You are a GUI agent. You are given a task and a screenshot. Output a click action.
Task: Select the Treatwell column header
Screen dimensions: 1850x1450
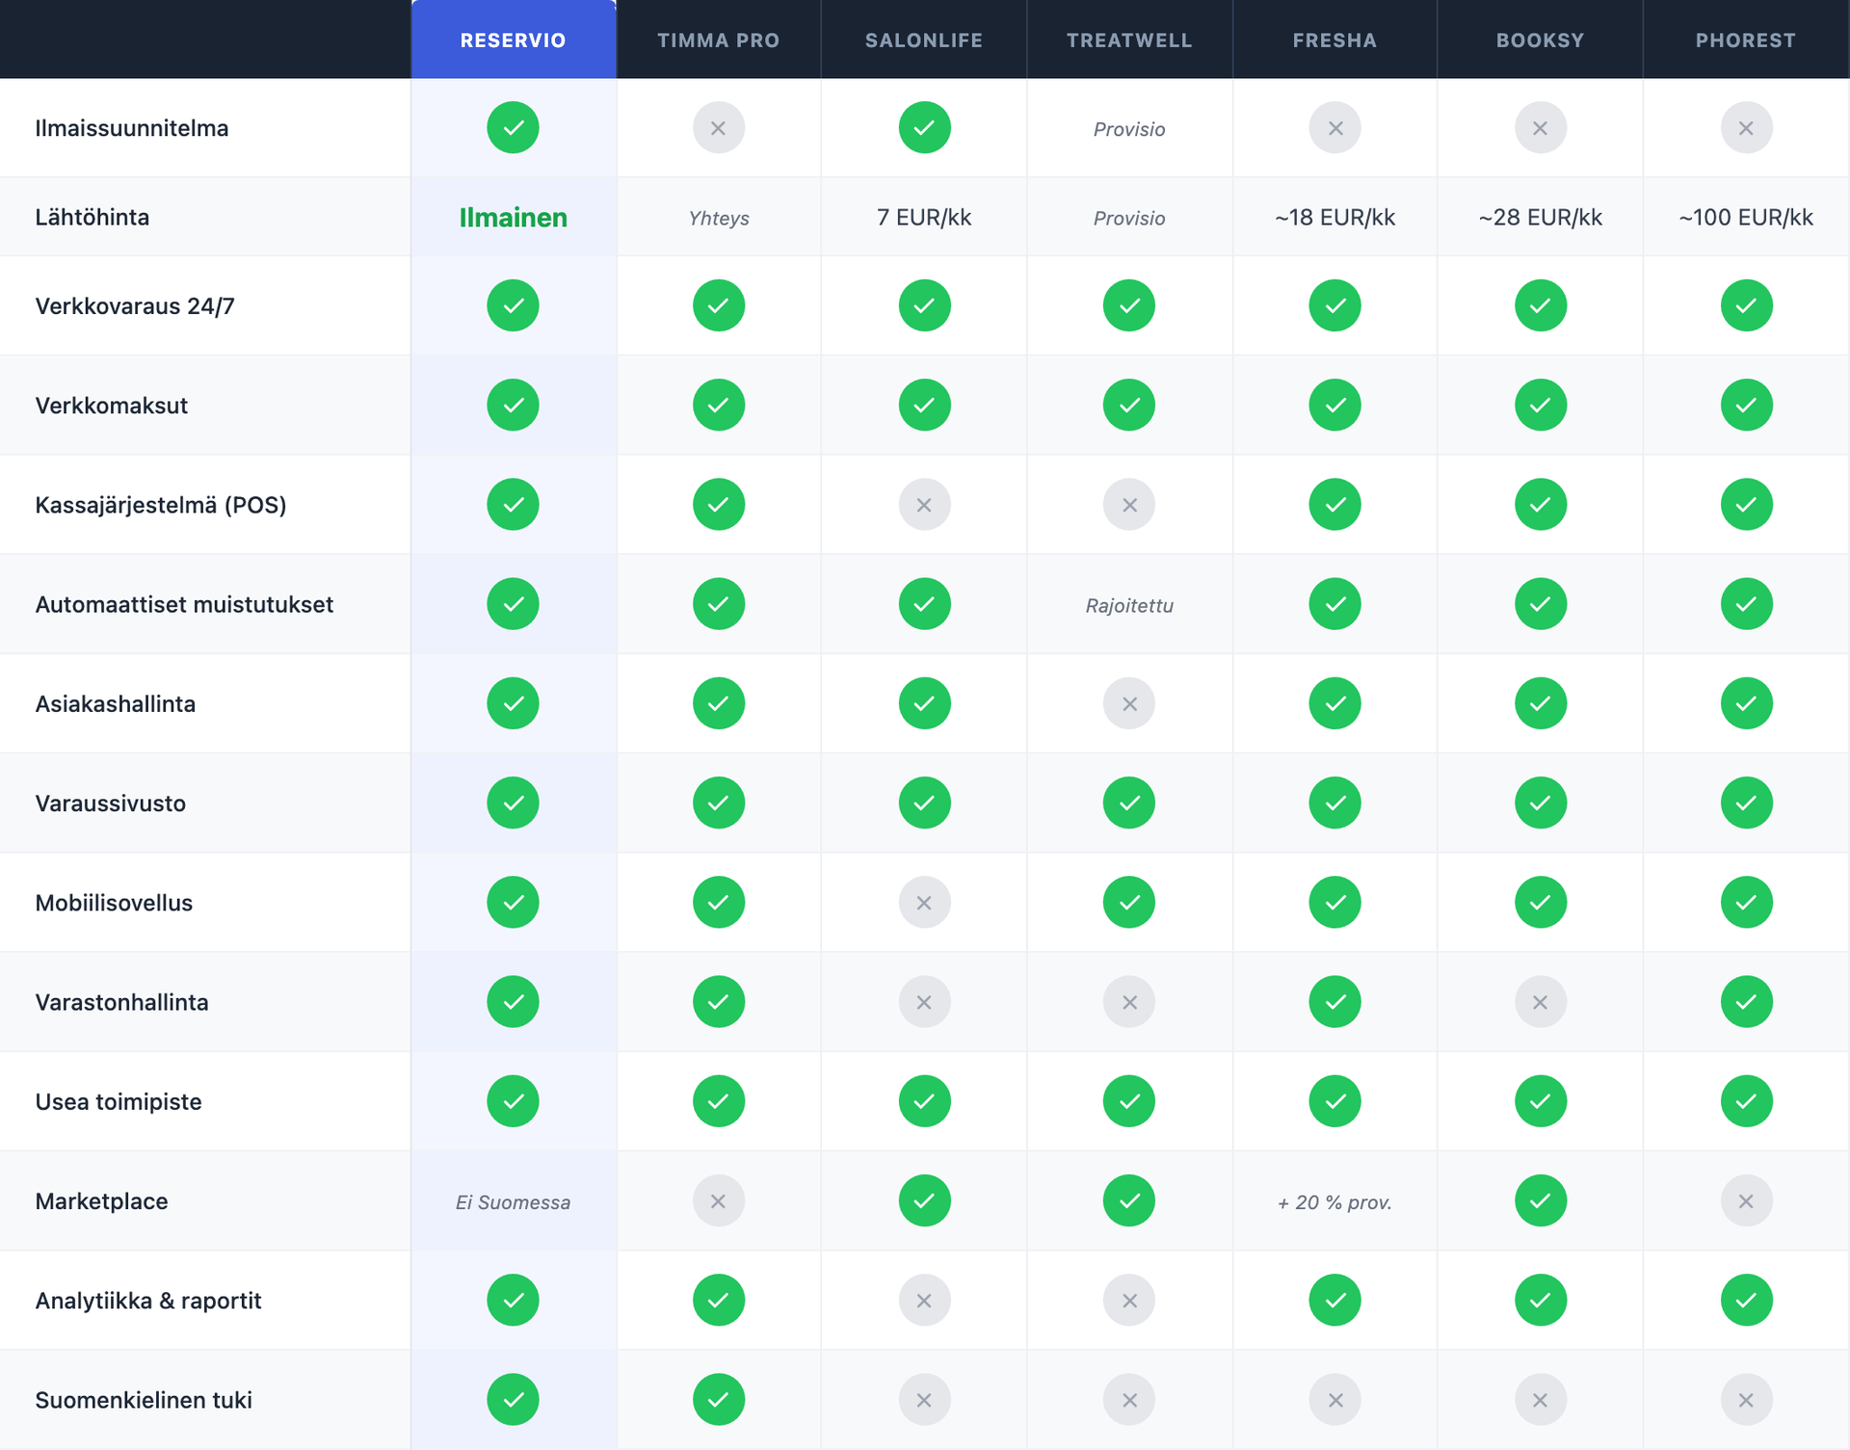[1129, 40]
